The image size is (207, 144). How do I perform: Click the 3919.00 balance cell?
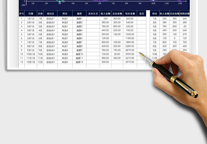[x=130, y=62]
